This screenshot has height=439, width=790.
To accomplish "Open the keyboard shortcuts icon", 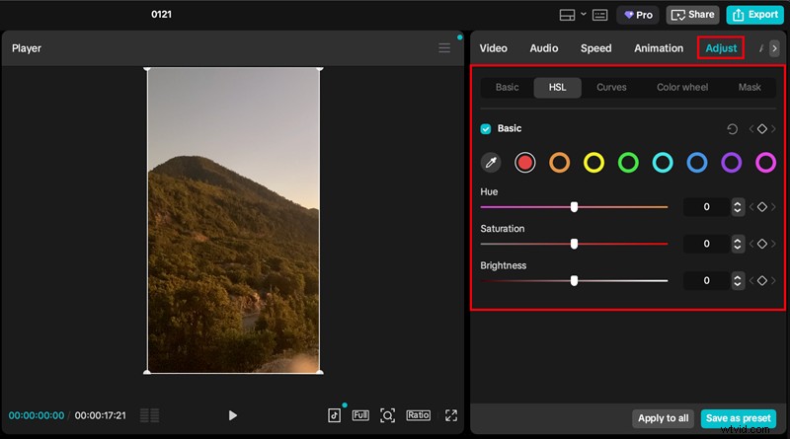I will click(600, 15).
